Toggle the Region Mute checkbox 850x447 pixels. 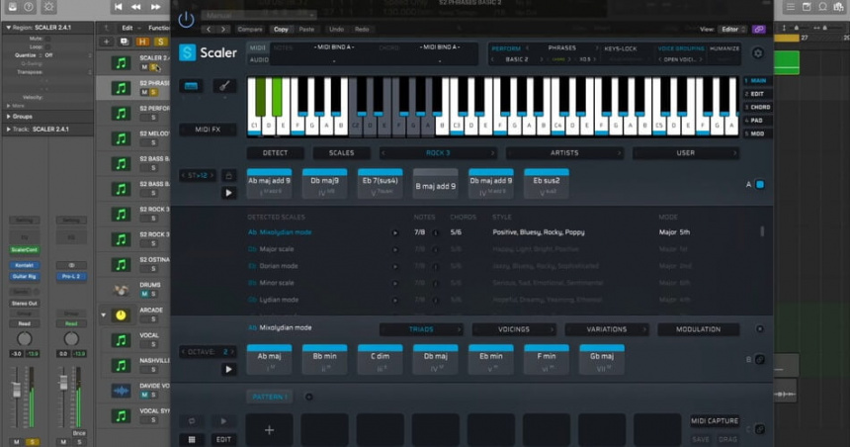tap(47, 39)
